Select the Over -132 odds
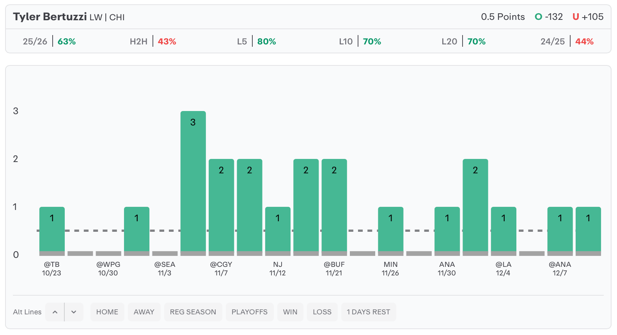This screenshot has width=617, height=335. 549,17
